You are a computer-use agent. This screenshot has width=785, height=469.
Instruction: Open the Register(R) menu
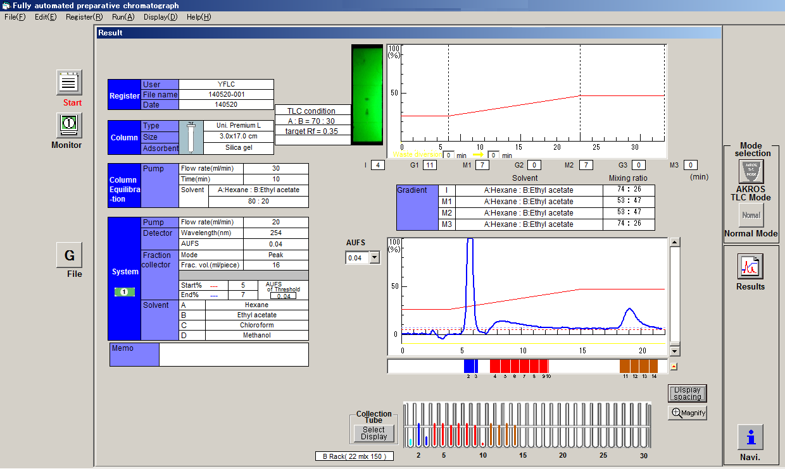[x=84, y=17]
